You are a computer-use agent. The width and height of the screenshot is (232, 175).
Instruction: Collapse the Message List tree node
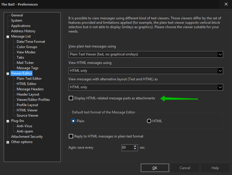tap(8, 37)
